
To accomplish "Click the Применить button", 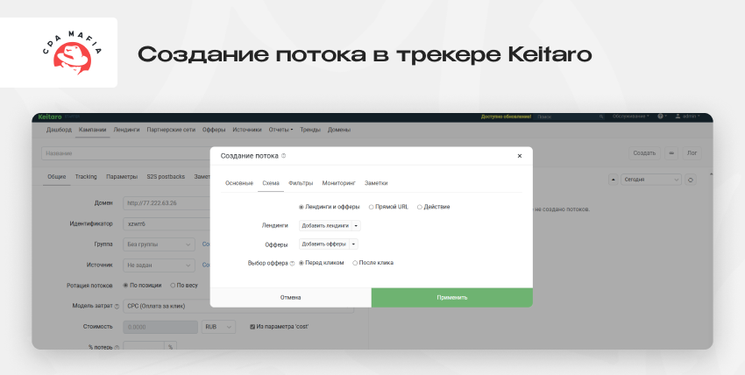I will point(452,298).
